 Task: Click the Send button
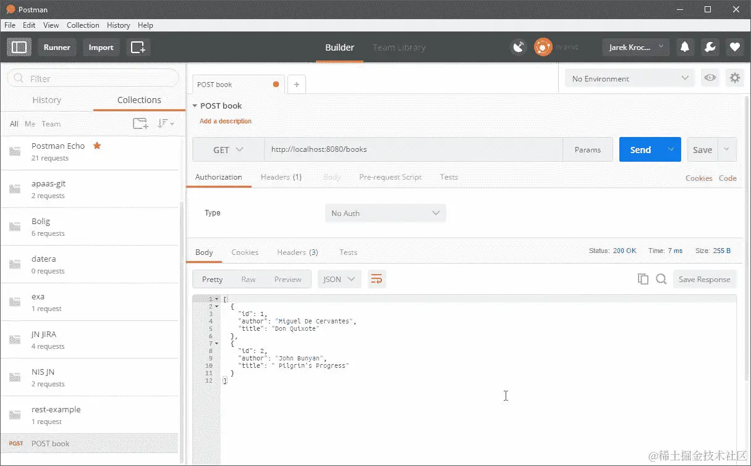point(640,149)
